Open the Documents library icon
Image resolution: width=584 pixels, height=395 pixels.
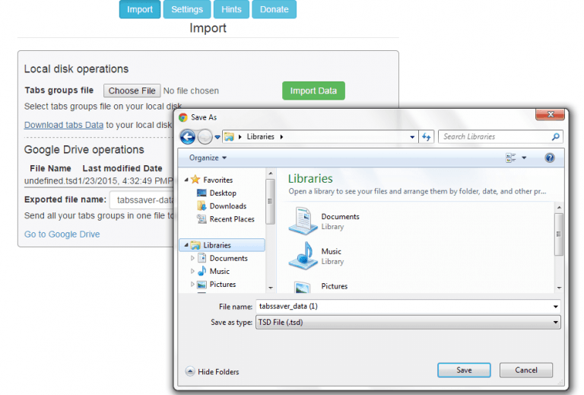coord(303,221)
